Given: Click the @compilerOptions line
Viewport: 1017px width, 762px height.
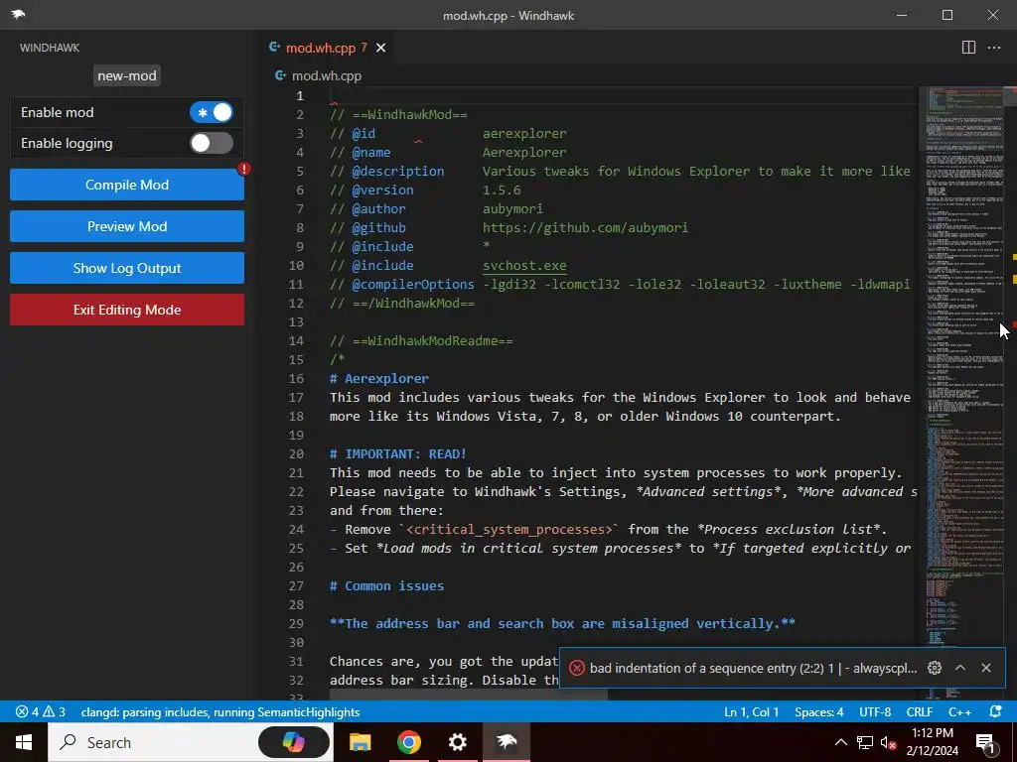Looking at the screenshot, I should click(620, 285).
